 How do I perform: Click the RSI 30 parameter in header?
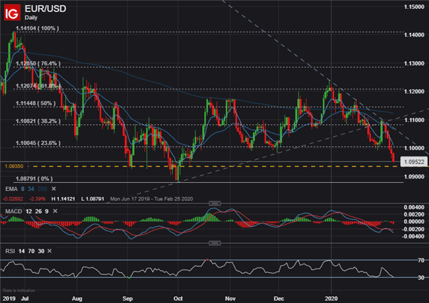click(x=41, y=251)
